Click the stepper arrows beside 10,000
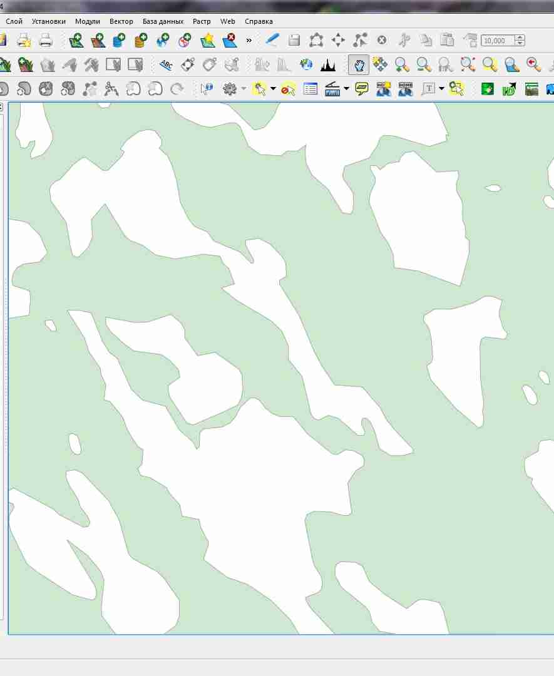Screen dimensions: 554x676 click(x=520, y=41)
